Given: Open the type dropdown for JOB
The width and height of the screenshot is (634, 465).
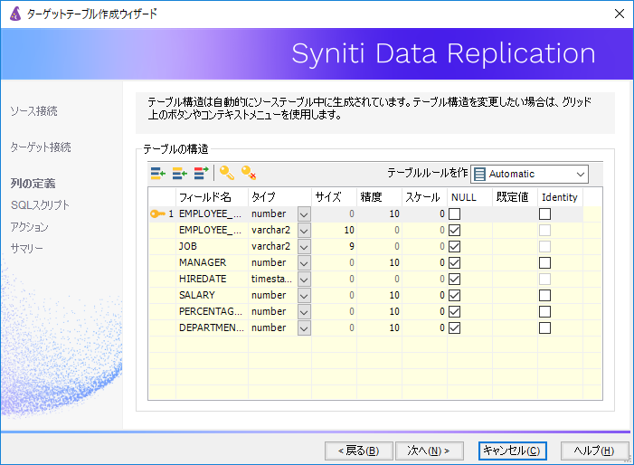Looking at the screenshot, I should (x=304, y=246).
